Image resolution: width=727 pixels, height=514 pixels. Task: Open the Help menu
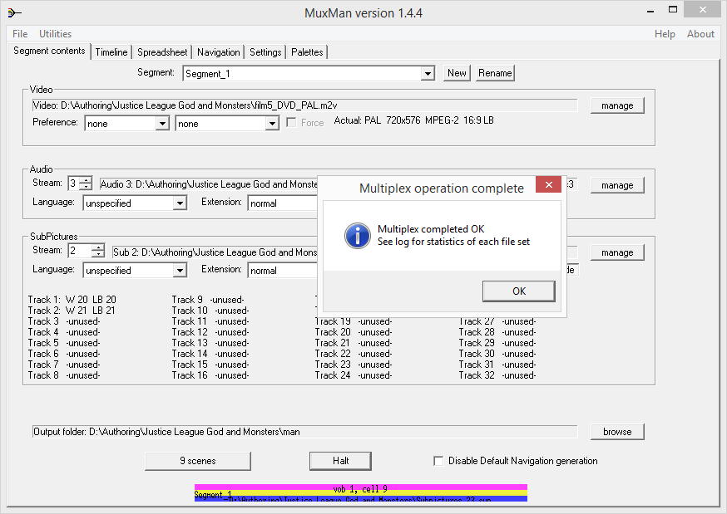point(665,34)
